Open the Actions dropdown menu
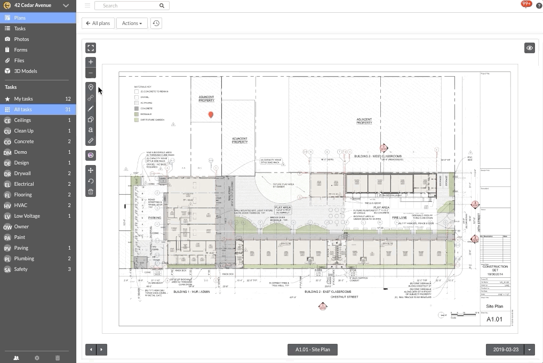 click(132, 23)
